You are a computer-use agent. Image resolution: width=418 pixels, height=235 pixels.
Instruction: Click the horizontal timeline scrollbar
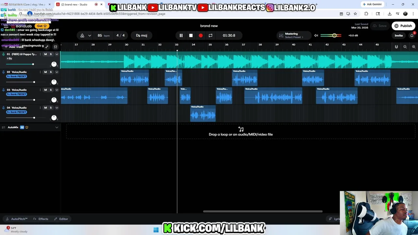[x=263, y=211]
